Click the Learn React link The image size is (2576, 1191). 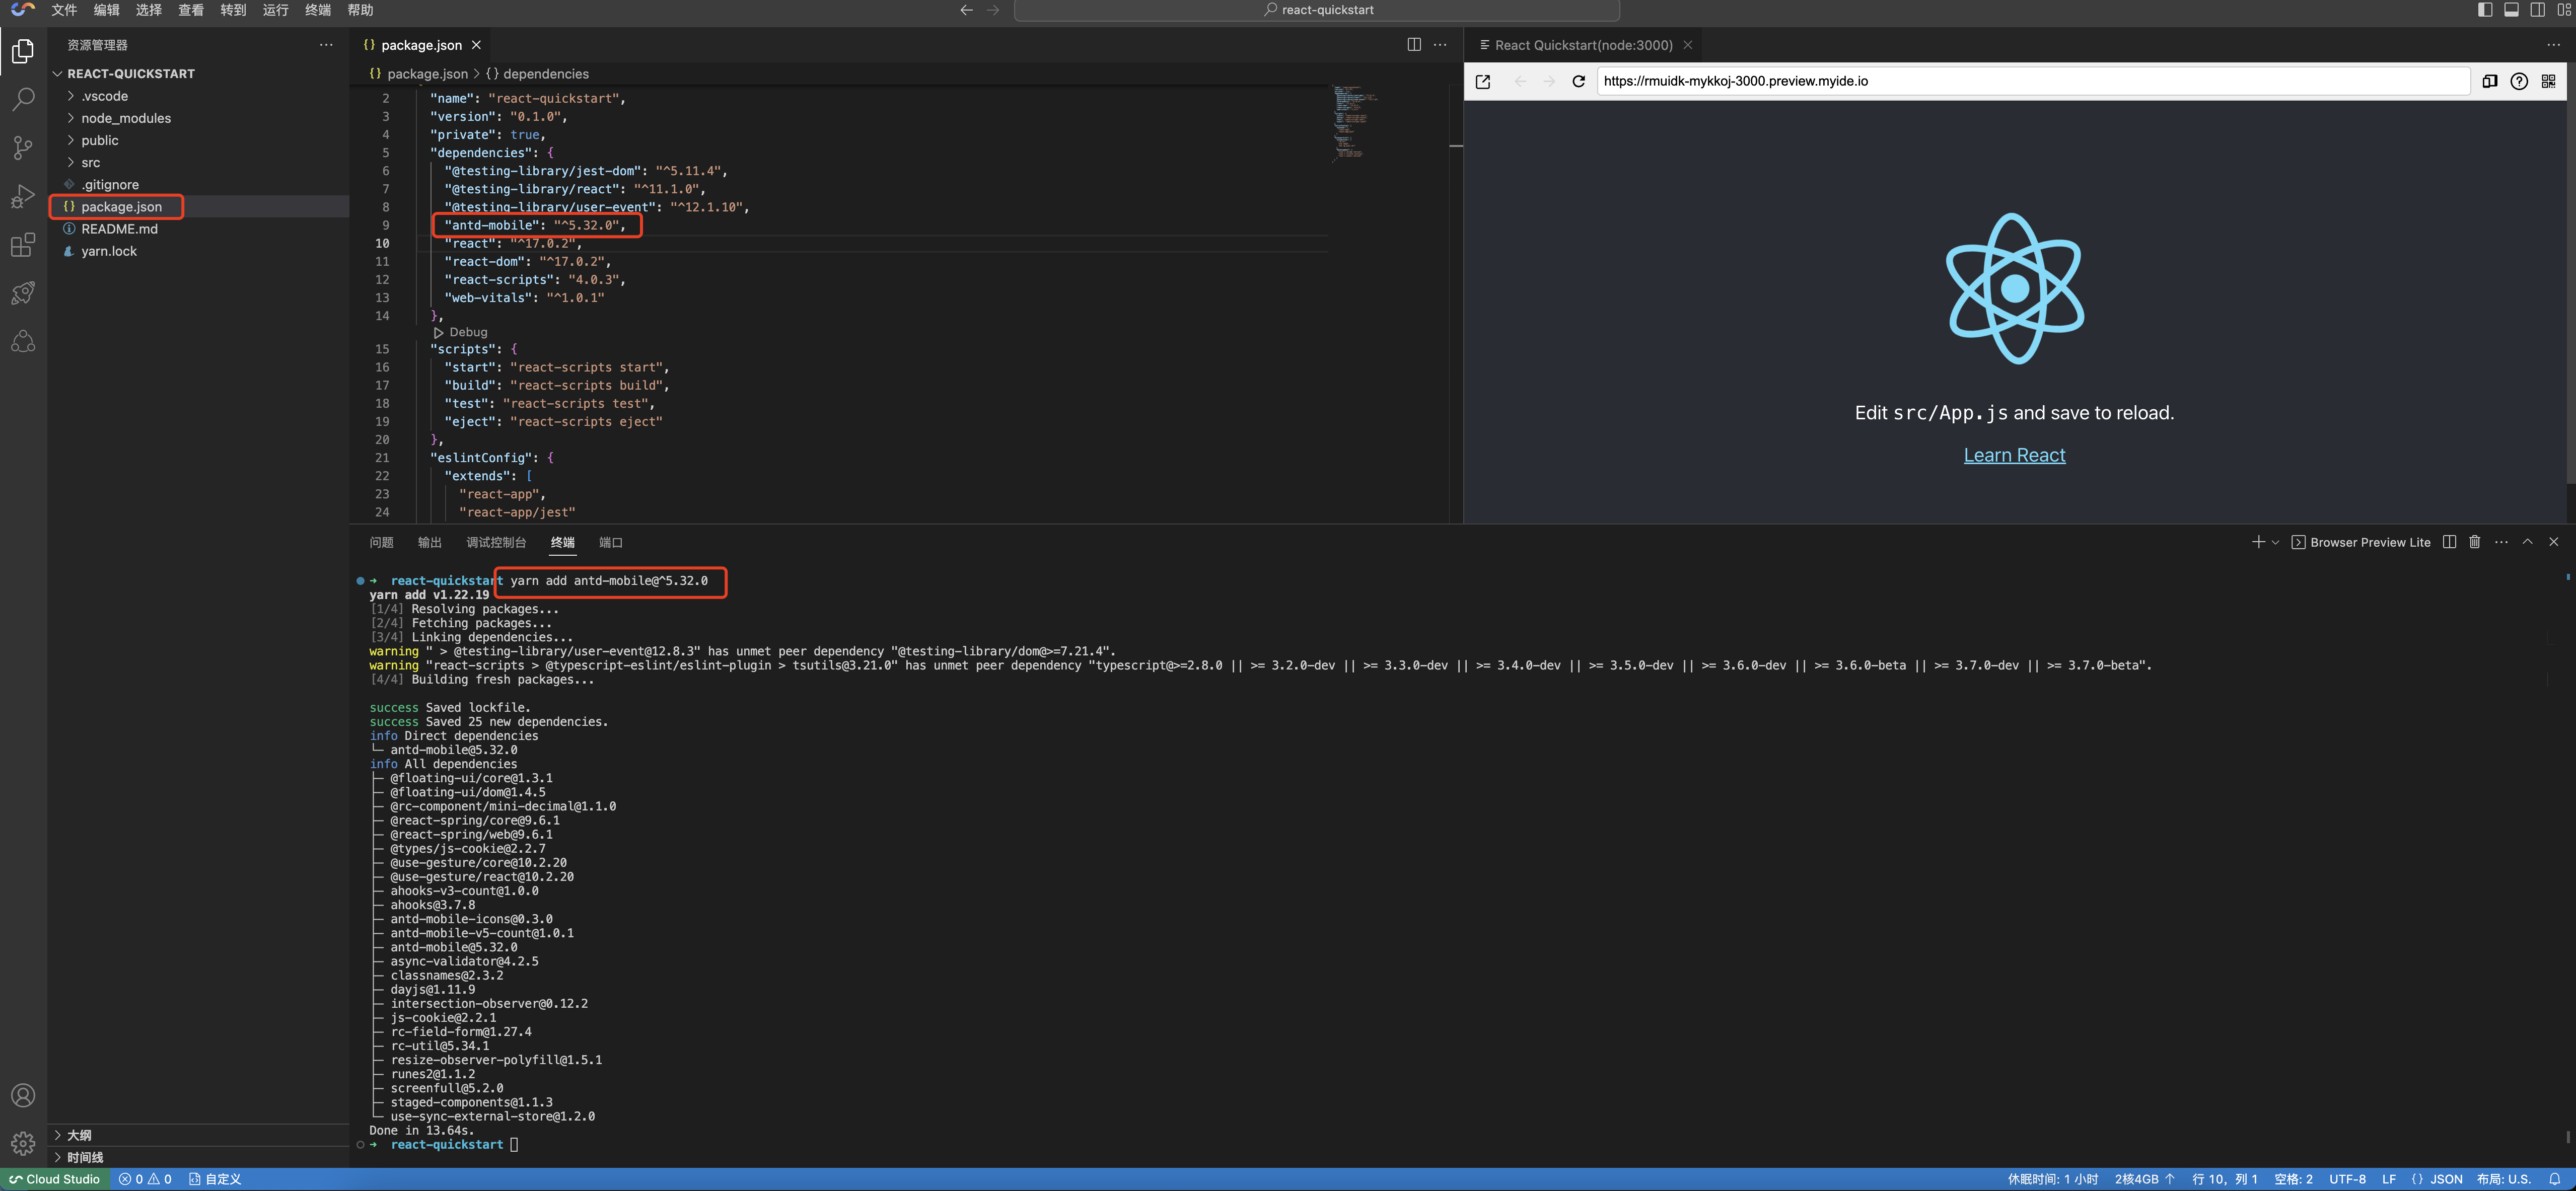[x=2013, y=455]
